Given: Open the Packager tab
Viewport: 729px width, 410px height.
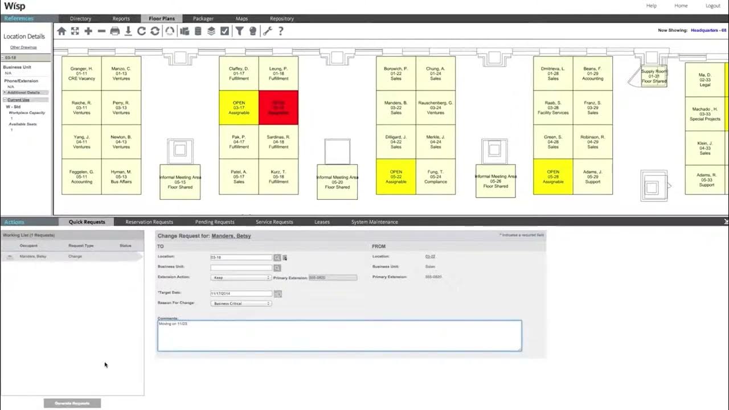Looking at the screenshot, I should (203, 18).
